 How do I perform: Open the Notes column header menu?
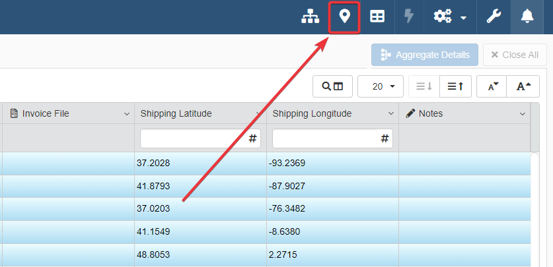pos(523,114)
